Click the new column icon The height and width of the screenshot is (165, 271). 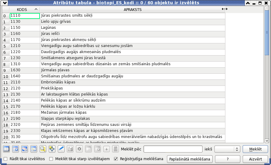tap(88, 149)
